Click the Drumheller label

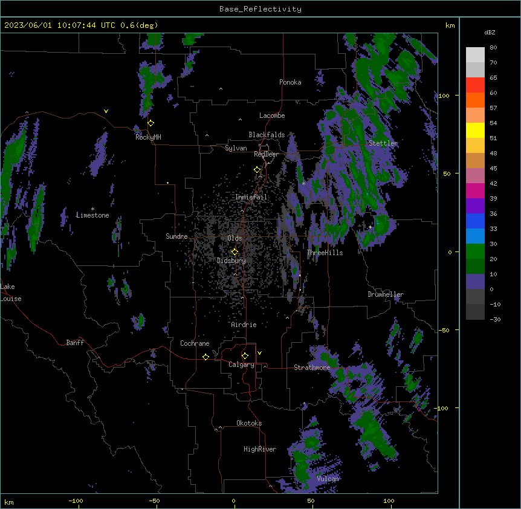pyautogui.click(x=386, y=294)
